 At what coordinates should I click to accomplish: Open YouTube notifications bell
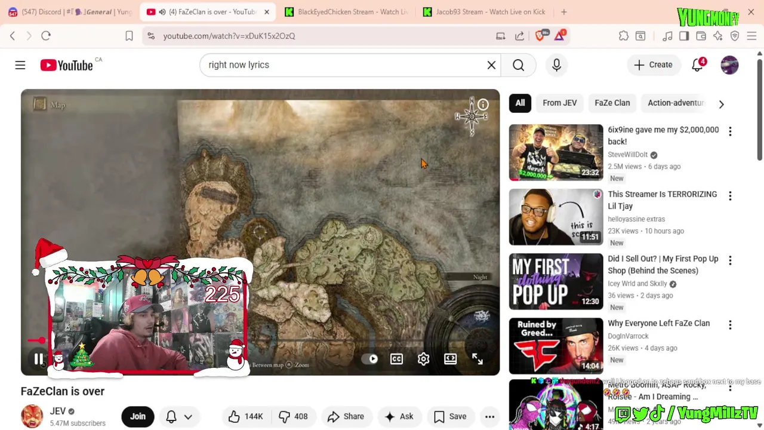697,64
